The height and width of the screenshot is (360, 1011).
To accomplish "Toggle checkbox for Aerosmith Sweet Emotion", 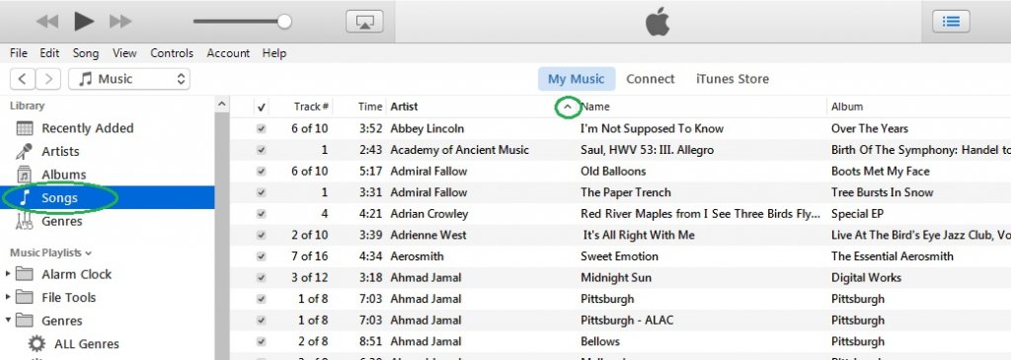I will pos(261,256).
